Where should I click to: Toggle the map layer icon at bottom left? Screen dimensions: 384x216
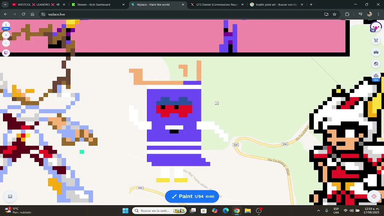pyautogui.click(x=10, y=196)
